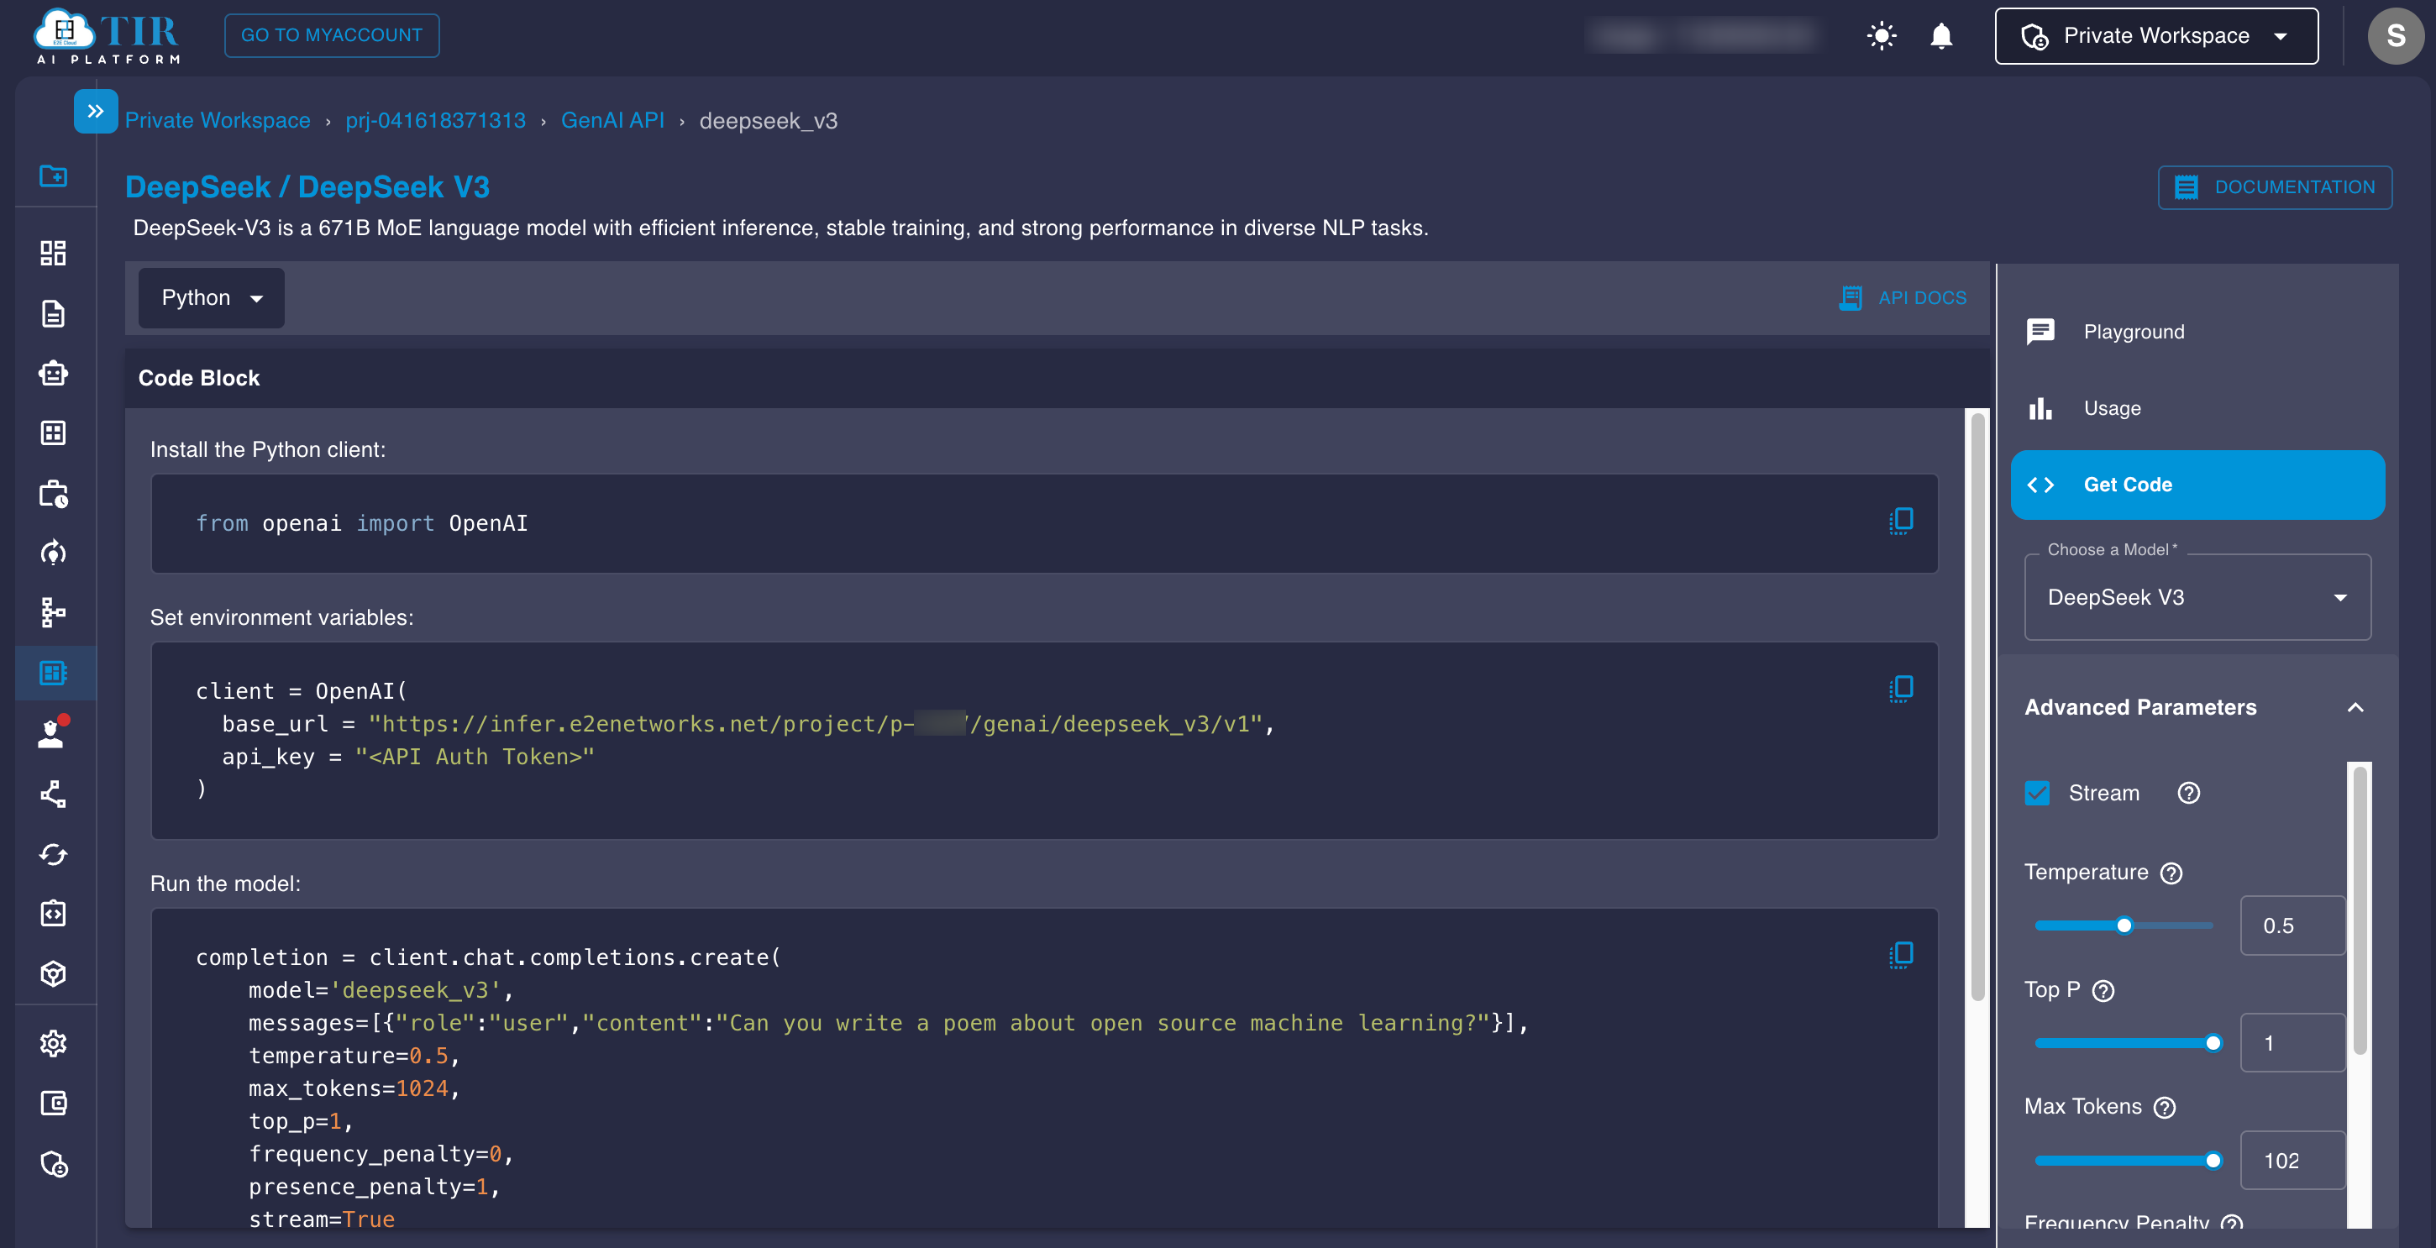Copy the client environment variables code
The height and width of the screenshot is (1248, 2436).
coord(1901,690)
